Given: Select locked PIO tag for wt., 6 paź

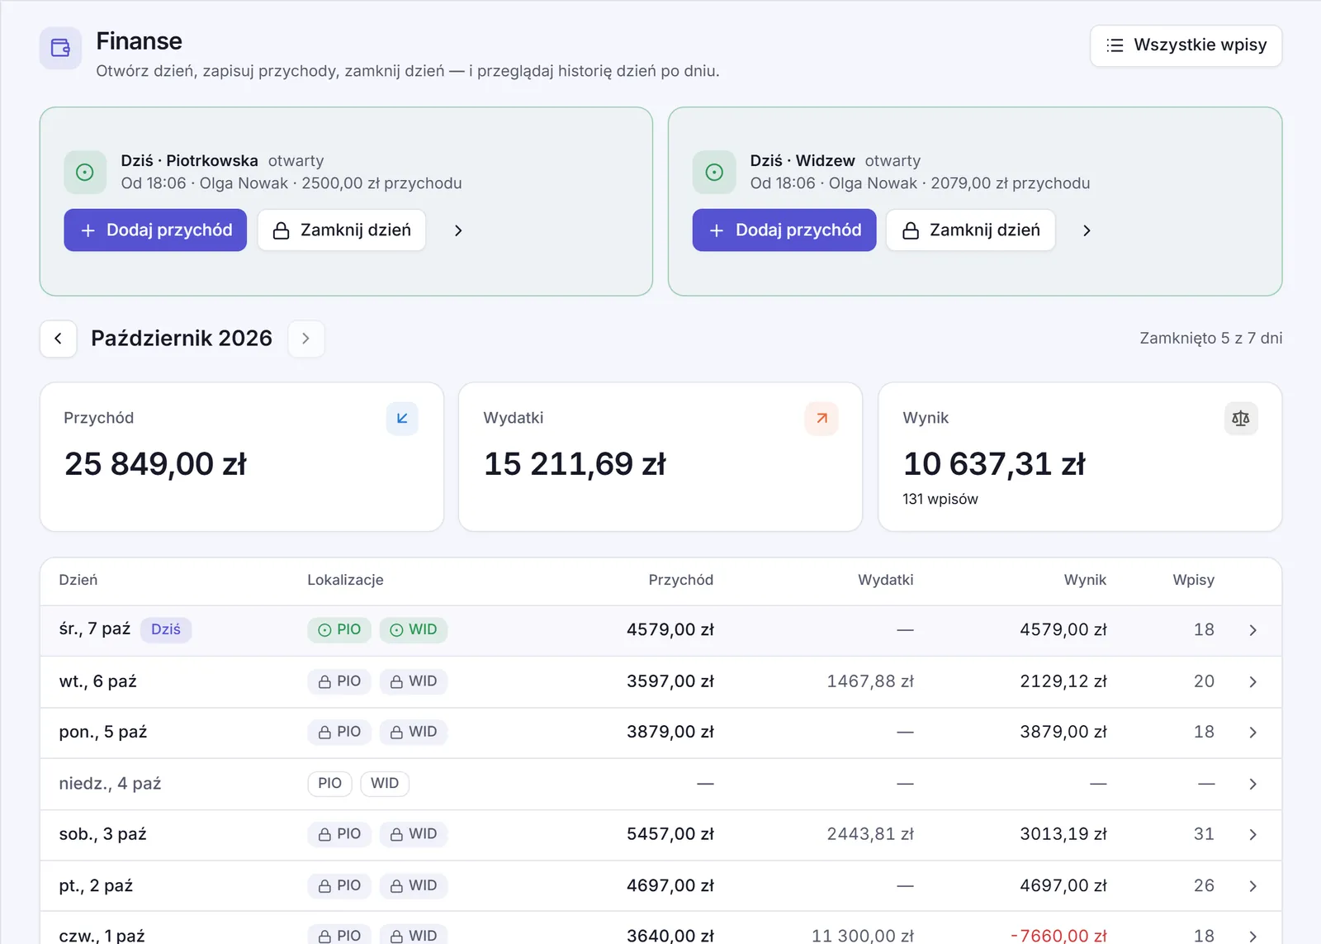Looking at the screenshot, I should pyautogui.click(x=339, y=681).
